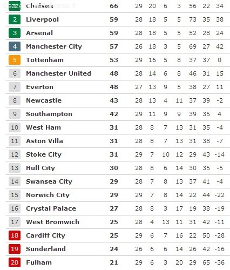Select the Everton row name

(x=39, y=87)
